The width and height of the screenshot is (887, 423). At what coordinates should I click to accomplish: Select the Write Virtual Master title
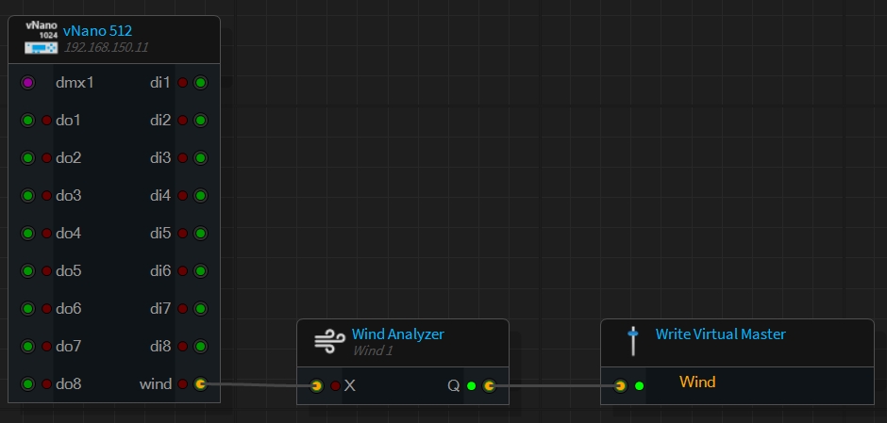[x=720, y=334]
